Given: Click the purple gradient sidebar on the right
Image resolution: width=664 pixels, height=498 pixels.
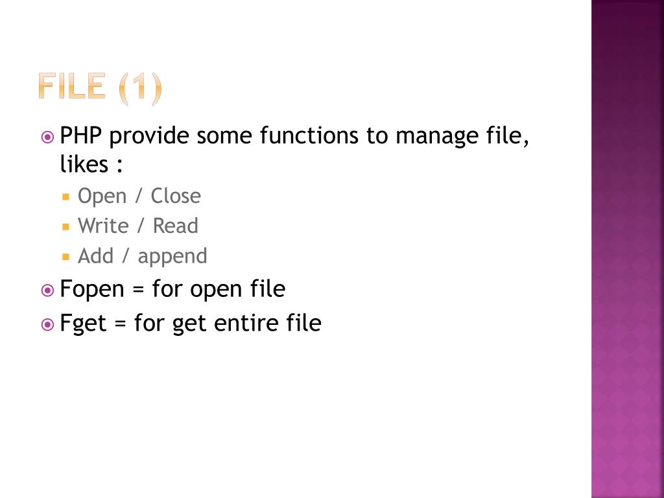Looking at the screenshot, I should pyautogui.click(x=628, y=249).
